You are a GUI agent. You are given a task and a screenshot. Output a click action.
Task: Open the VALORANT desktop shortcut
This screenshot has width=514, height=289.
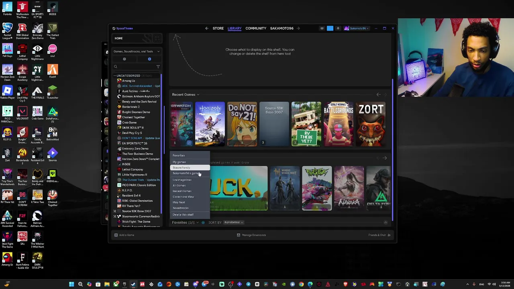22,114
